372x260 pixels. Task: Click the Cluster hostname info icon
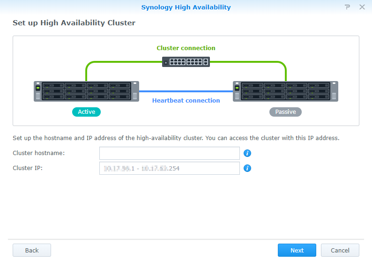[247, 153]
